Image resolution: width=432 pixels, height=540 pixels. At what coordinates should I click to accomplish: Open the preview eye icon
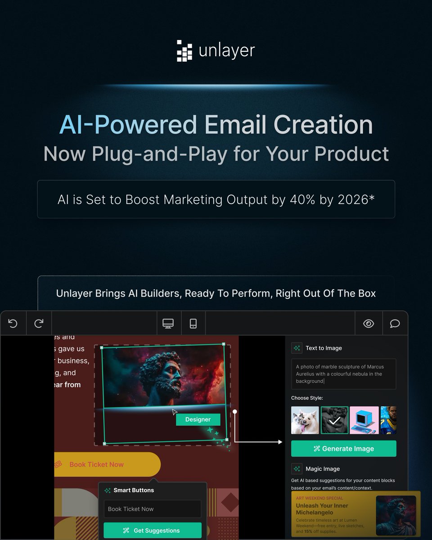[369, 324]
